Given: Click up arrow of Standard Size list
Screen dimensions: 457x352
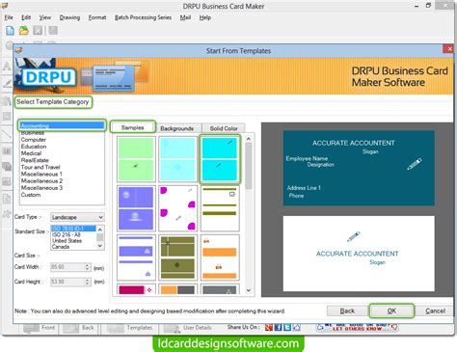Looking at the screenshot, I should pos(100,230).
